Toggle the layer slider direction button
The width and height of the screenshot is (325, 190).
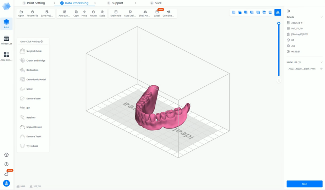pos(279,80)
